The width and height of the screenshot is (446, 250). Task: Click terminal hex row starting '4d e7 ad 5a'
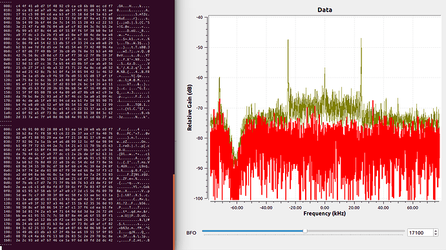coord(76,178)
